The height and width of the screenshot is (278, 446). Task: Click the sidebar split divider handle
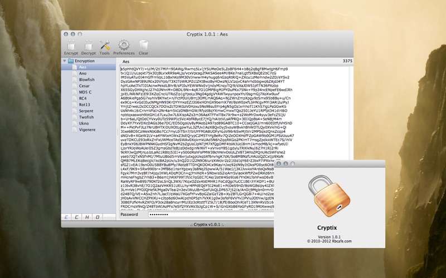coord(118,132)
